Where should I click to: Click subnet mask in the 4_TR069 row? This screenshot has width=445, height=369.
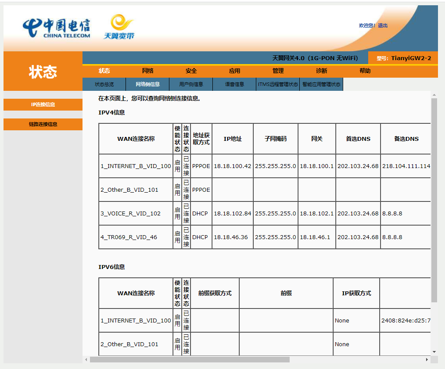275,237
